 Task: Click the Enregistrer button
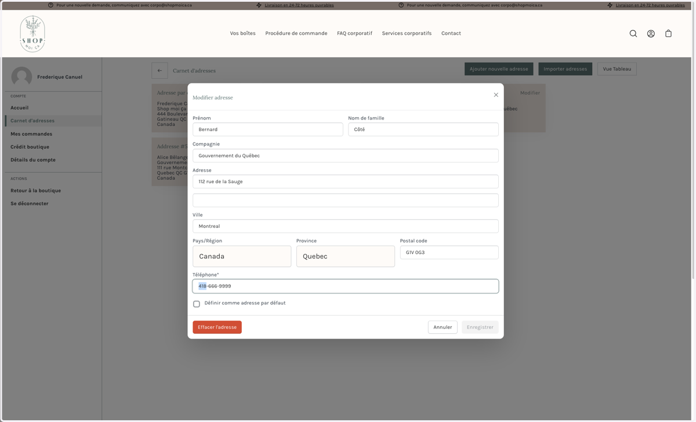pos(480,328)
